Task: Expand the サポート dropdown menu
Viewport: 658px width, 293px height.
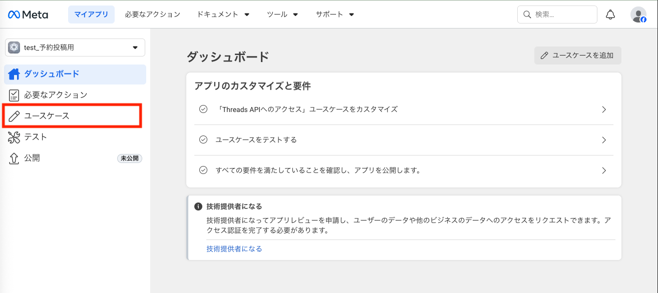Action: click(335, 14)
